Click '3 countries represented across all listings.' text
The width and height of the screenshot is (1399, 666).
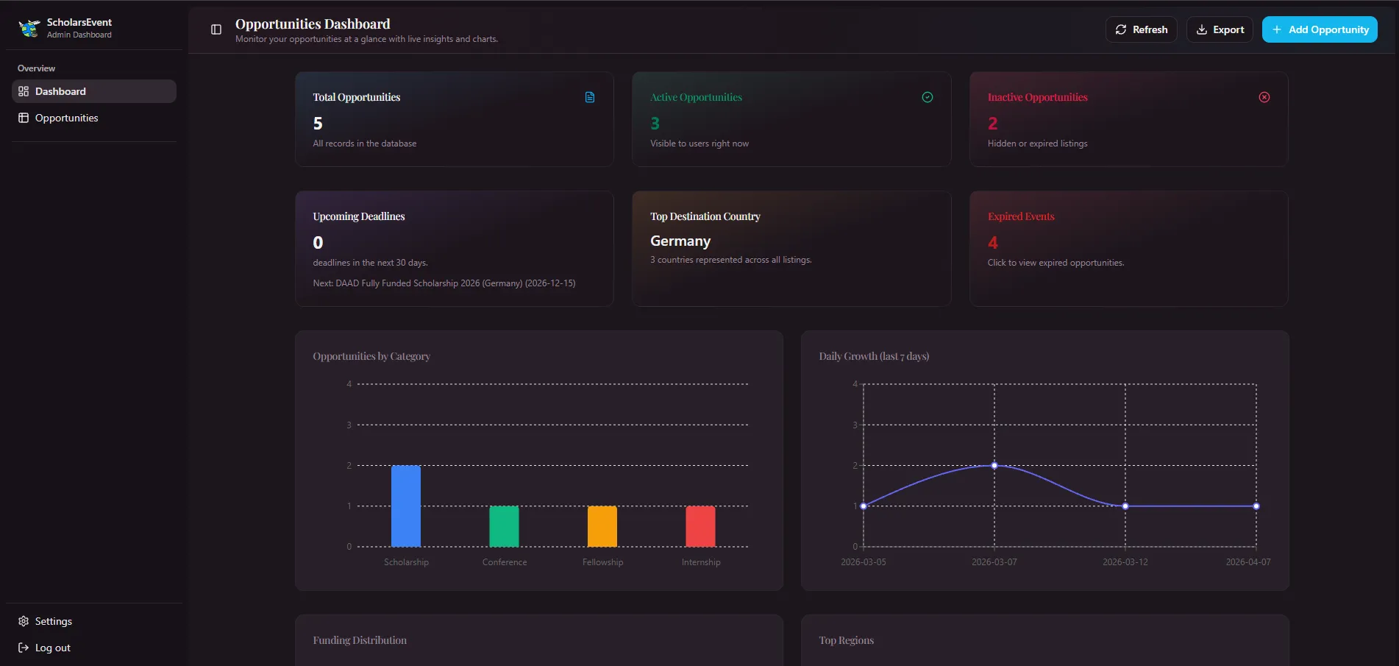(731, 260)
